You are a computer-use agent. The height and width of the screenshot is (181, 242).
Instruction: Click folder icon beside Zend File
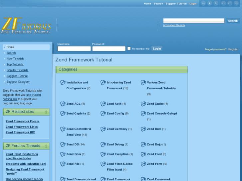tap(63, 164)
